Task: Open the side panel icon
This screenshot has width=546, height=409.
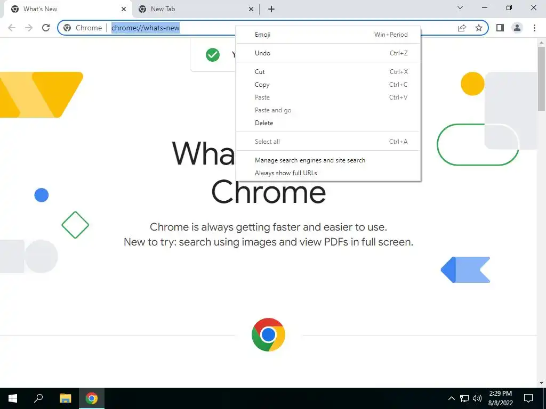Action: (500, 28)
